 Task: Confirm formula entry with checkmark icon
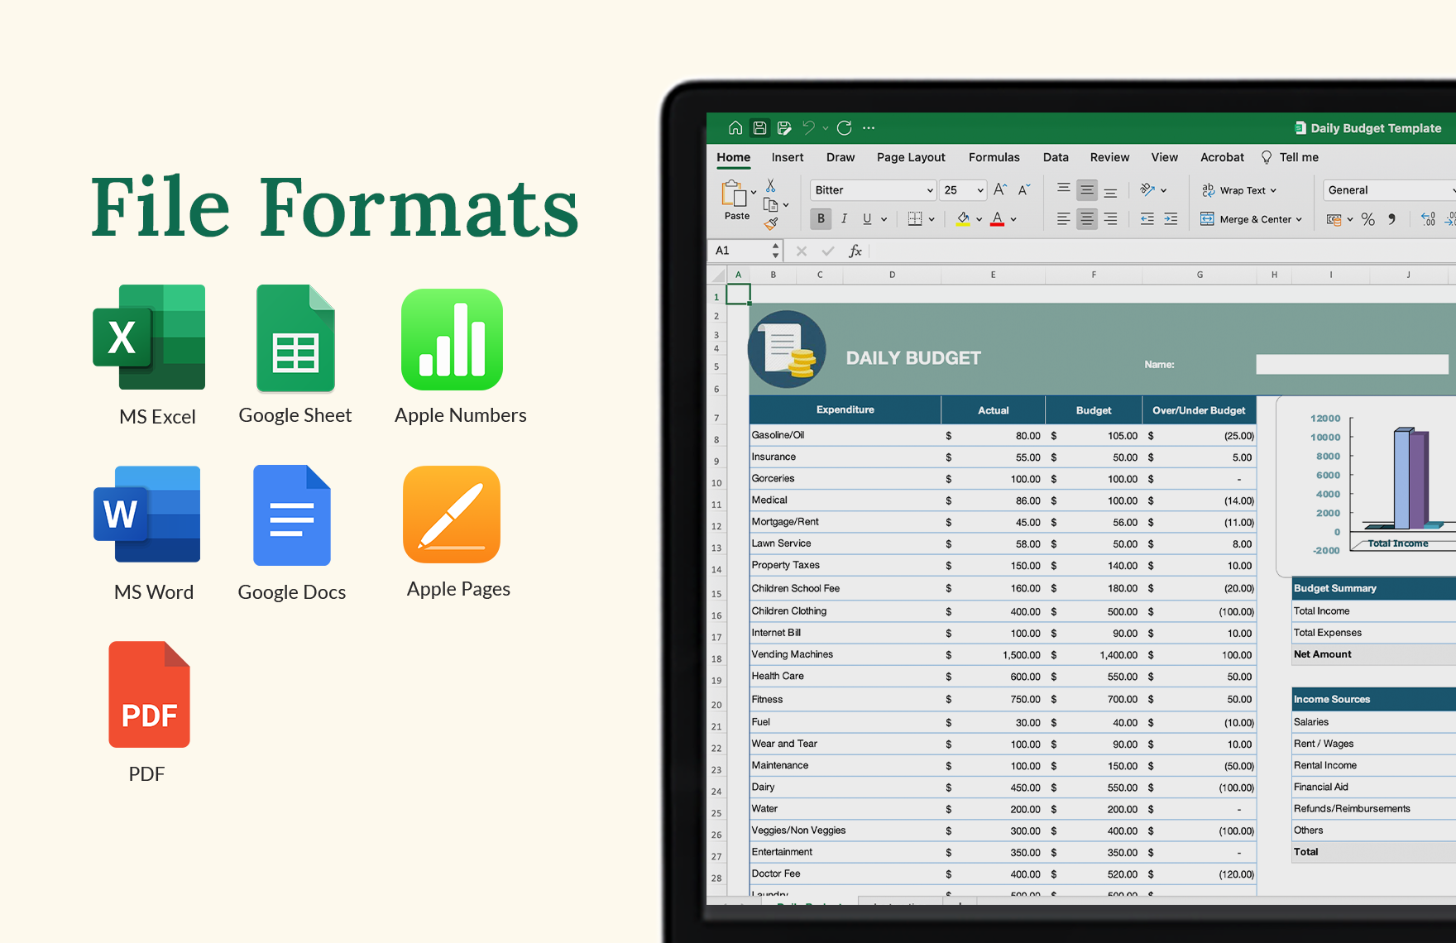point(827,251)
